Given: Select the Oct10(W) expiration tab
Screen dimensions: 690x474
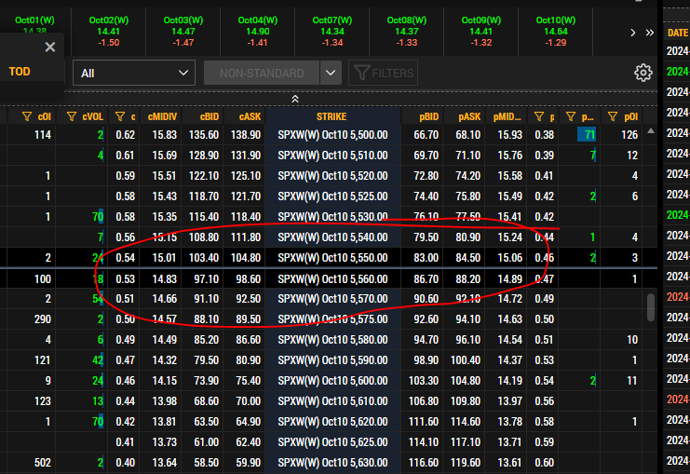Looking at the screenshot, I should [555, 32].
